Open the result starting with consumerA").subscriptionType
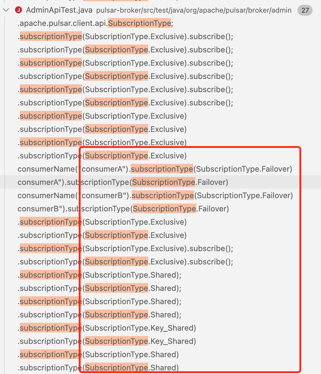 pos(123,182)
